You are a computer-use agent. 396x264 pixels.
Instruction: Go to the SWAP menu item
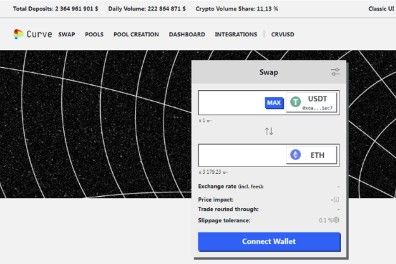[67, 34]
